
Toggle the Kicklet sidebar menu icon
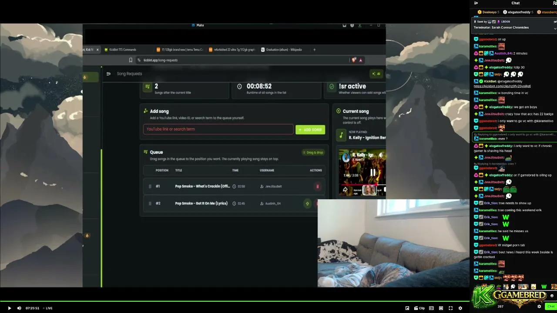108,74
